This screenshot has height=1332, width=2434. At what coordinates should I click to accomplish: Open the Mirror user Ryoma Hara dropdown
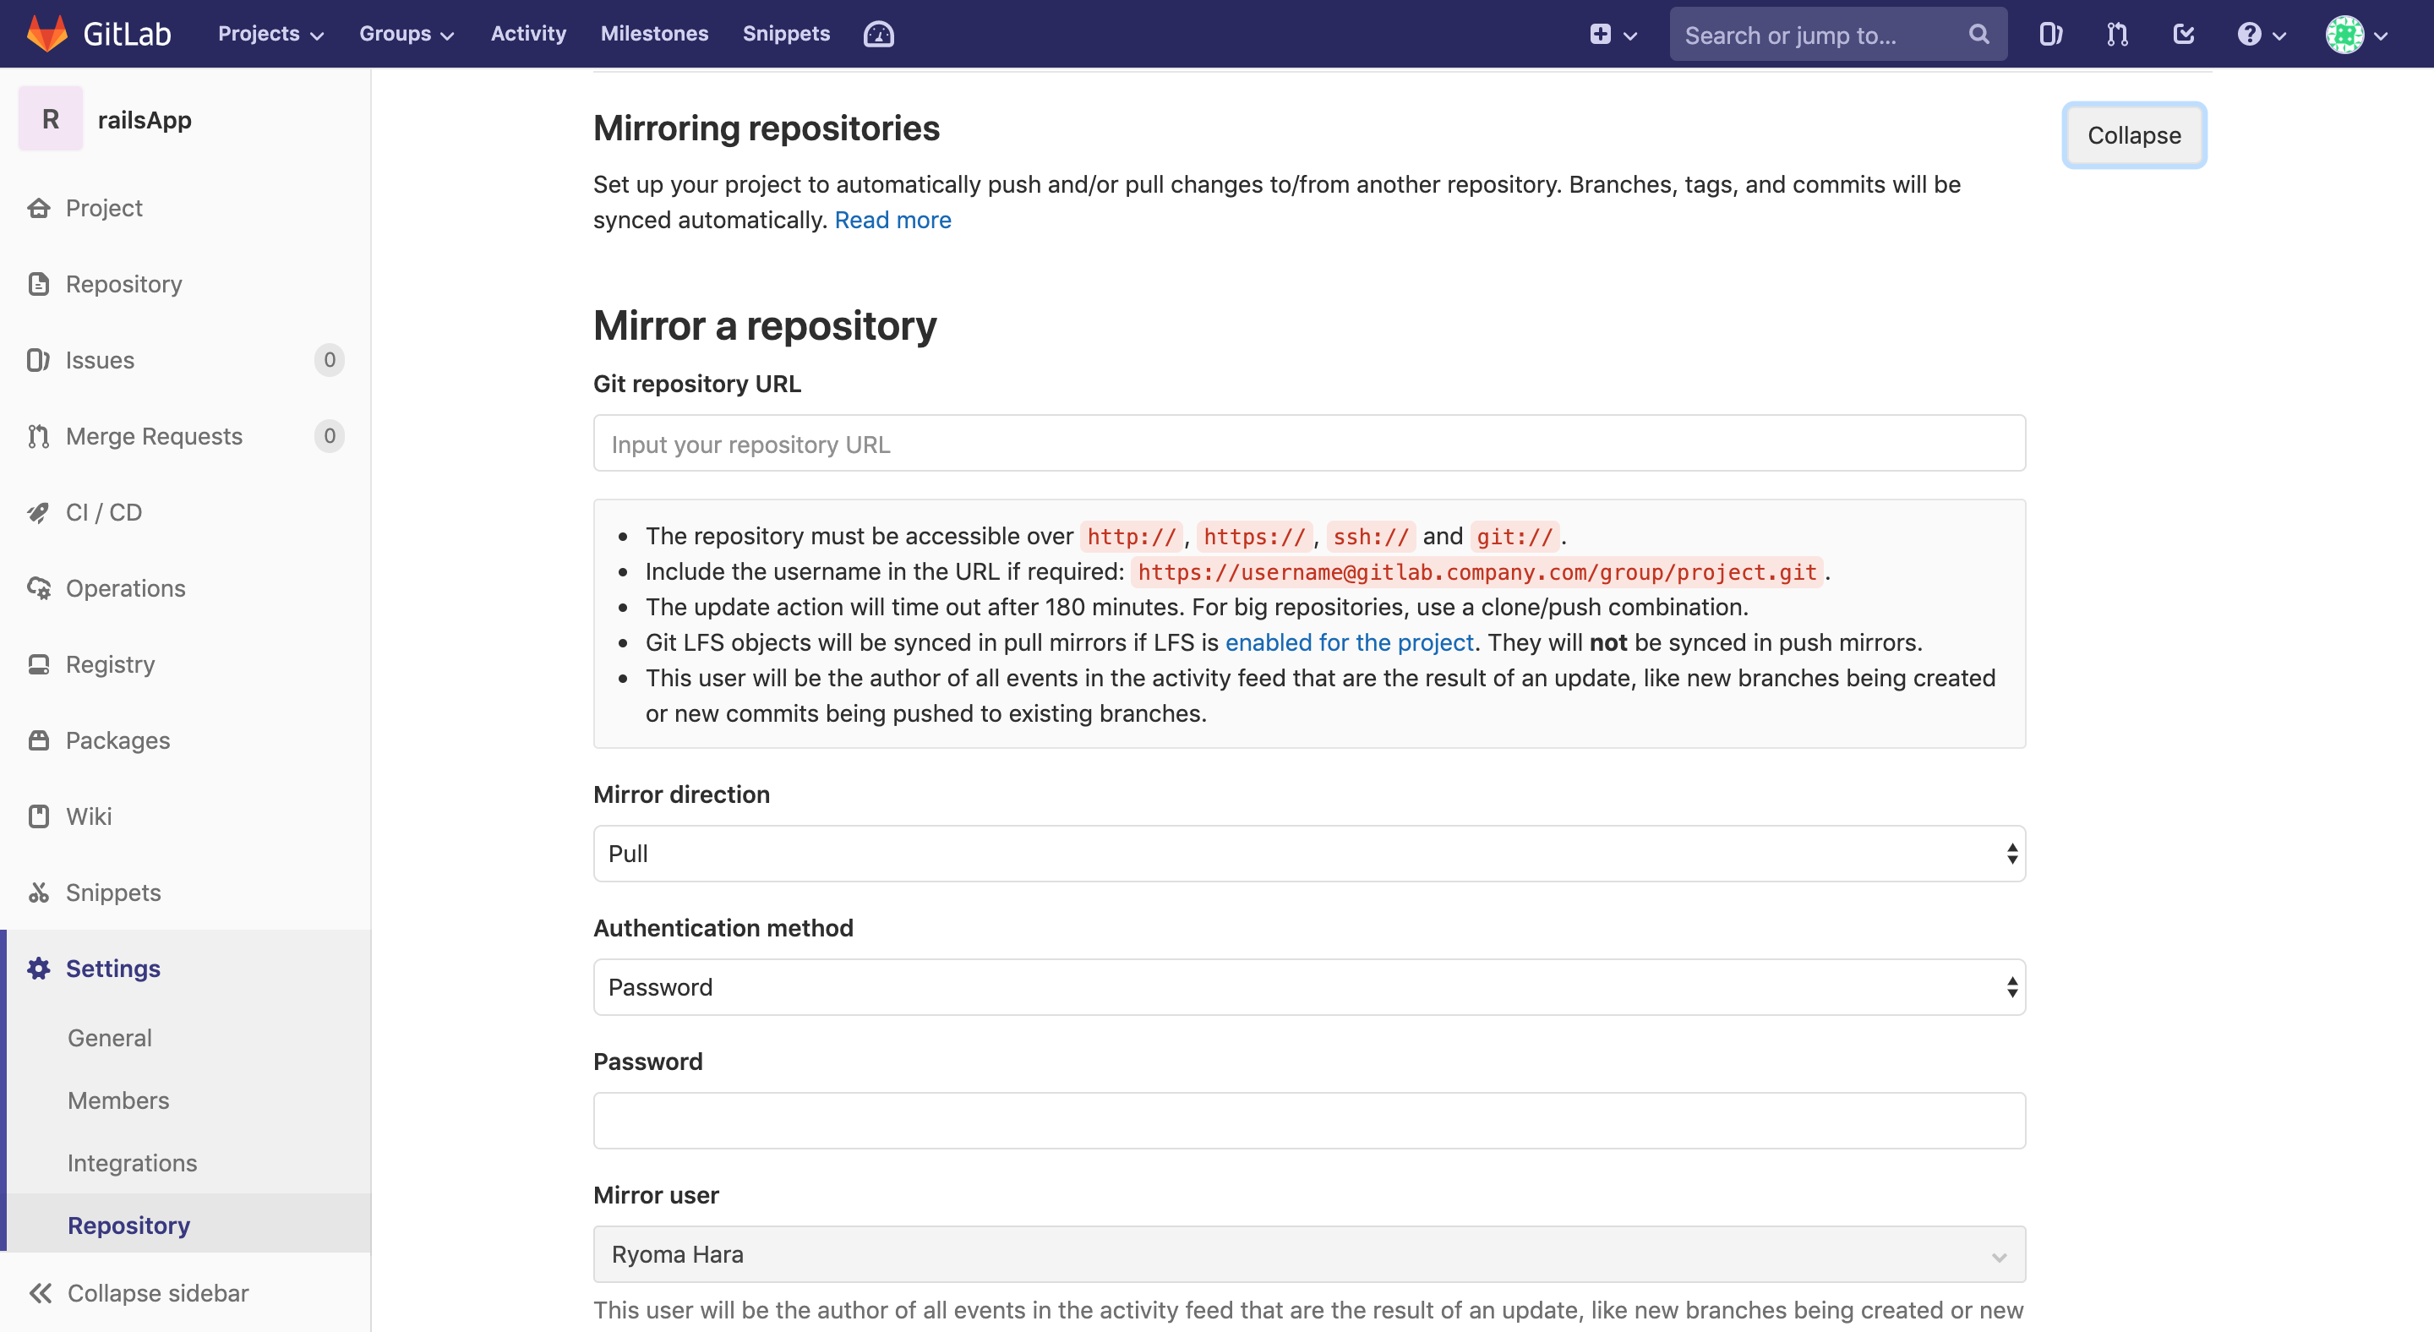(1308, 1253)
